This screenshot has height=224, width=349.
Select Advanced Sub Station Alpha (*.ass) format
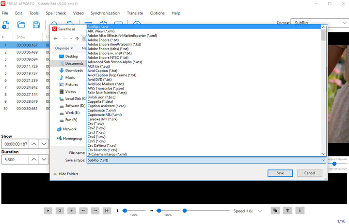click(x=114, y=62)
